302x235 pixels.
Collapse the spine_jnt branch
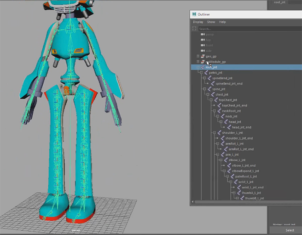click(x=204, y=89)
